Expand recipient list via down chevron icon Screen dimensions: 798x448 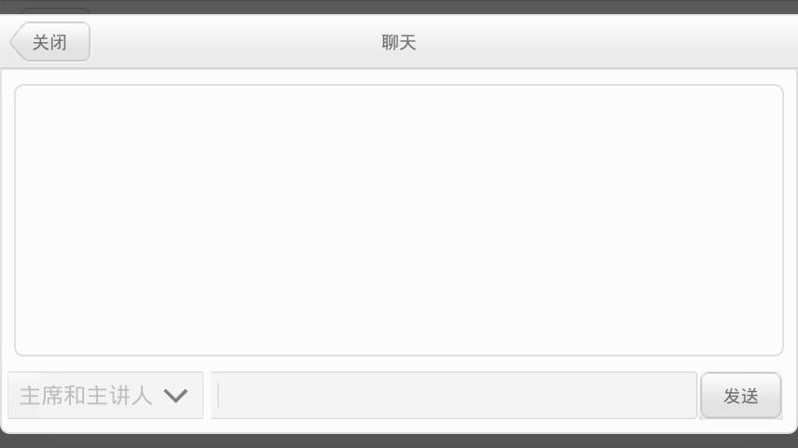(x=176, y=396)
